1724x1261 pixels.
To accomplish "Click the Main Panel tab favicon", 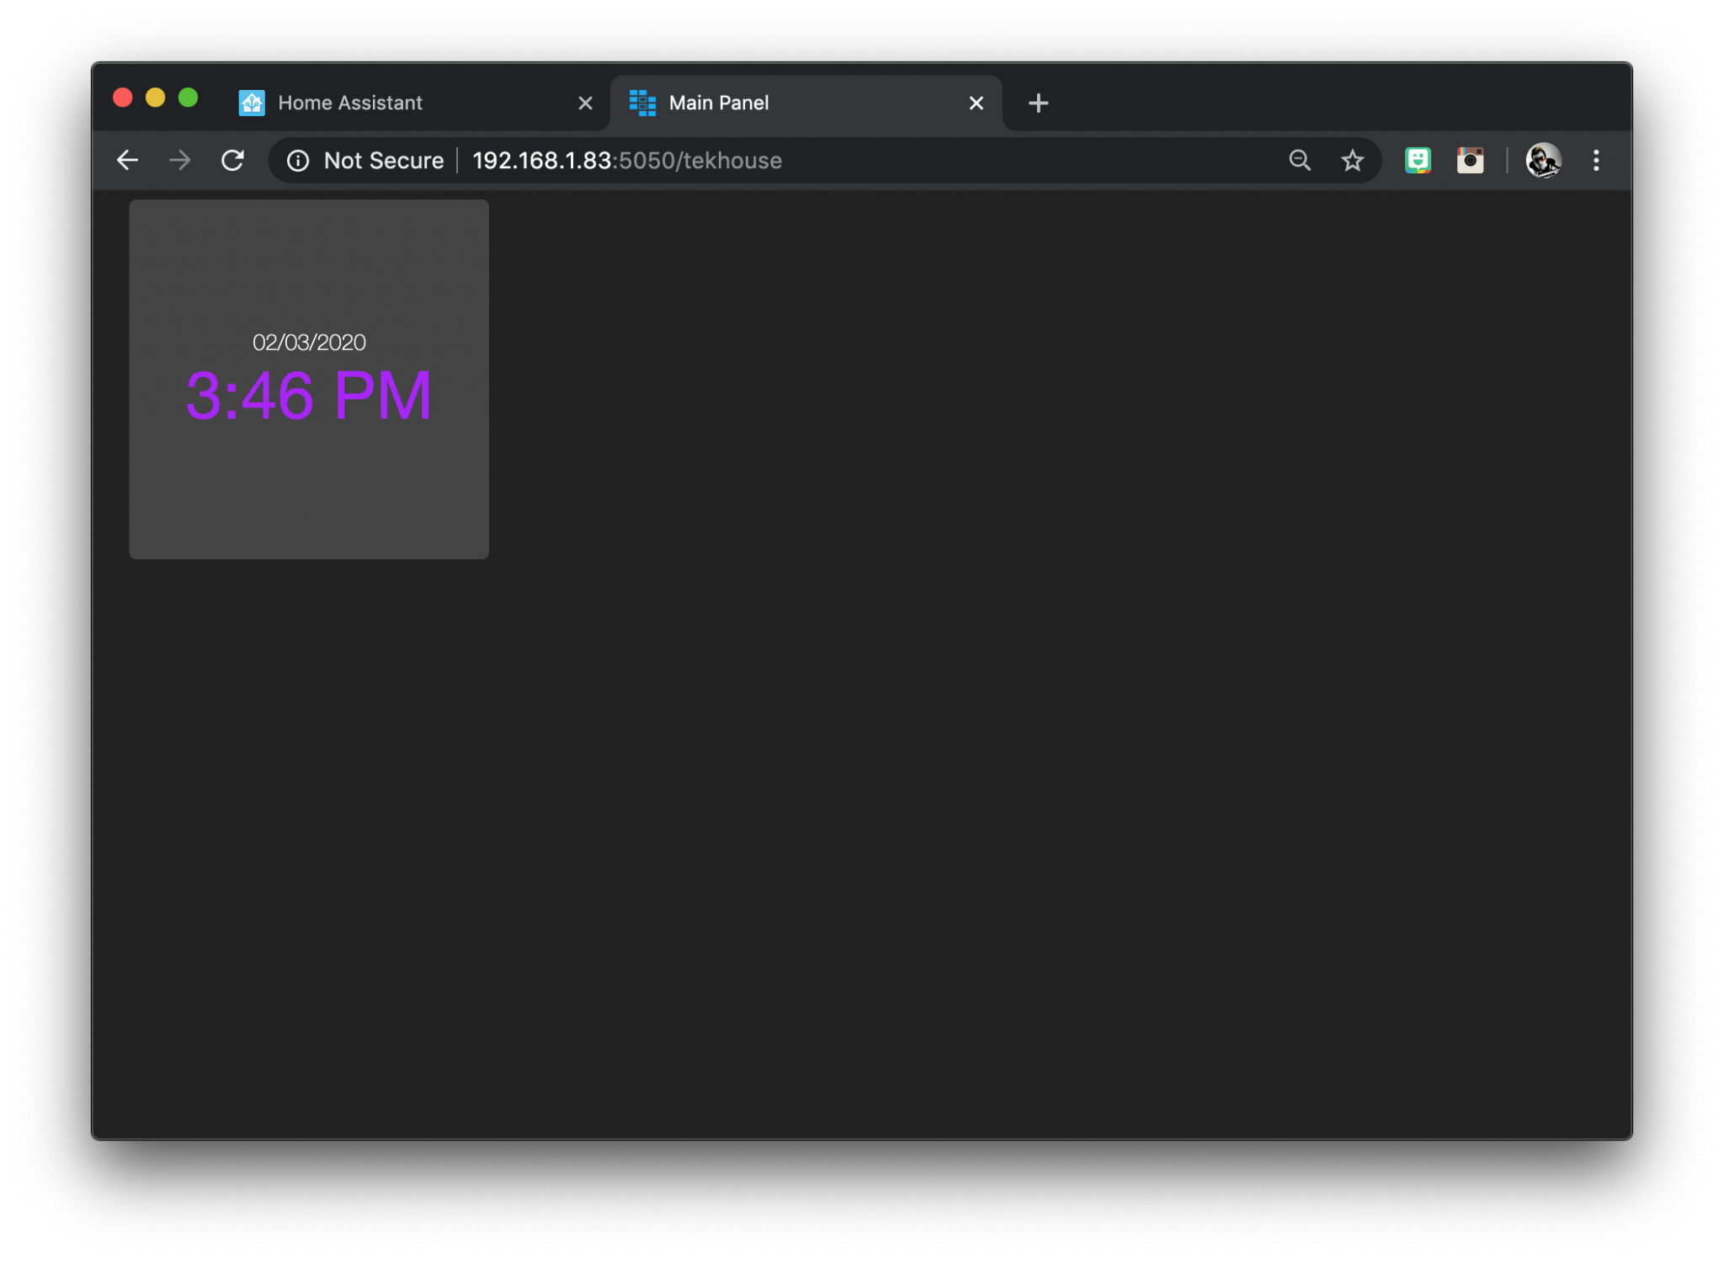I will 641,102.
